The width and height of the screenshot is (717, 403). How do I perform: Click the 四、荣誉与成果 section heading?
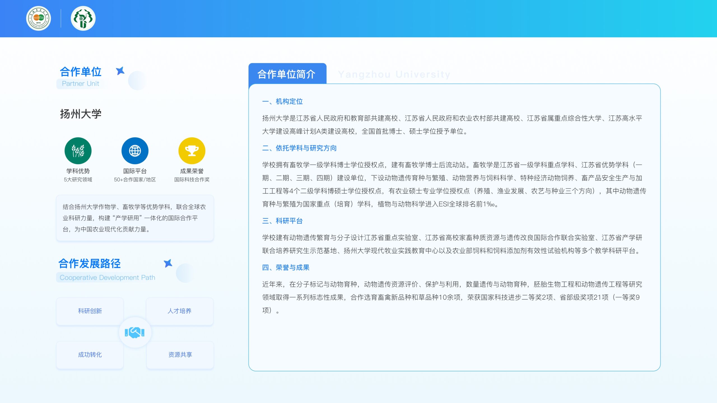pos(286,268)
